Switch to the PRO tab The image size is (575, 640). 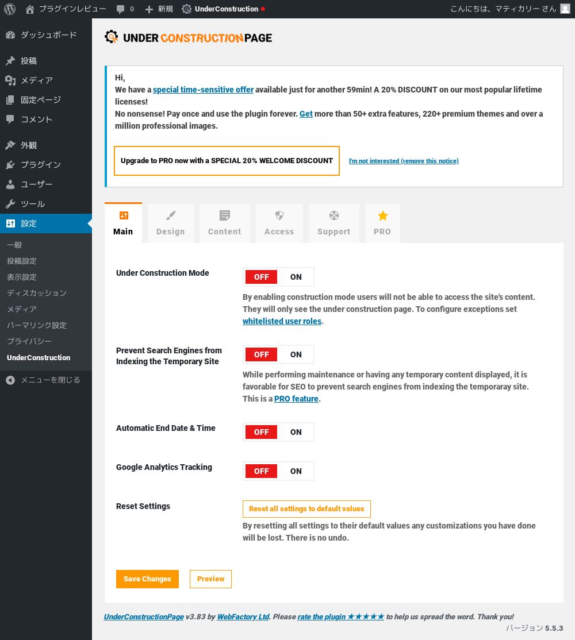[382, 223]
